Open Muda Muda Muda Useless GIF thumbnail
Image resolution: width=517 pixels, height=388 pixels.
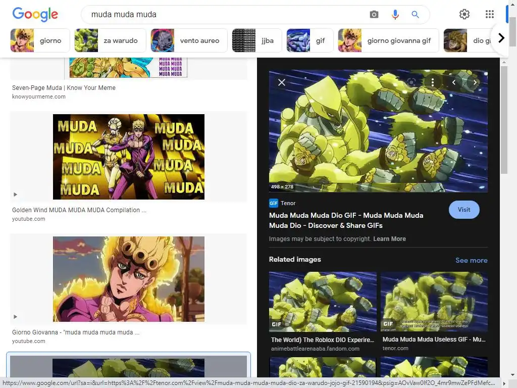pyautogui.click(x=434, y=302)
